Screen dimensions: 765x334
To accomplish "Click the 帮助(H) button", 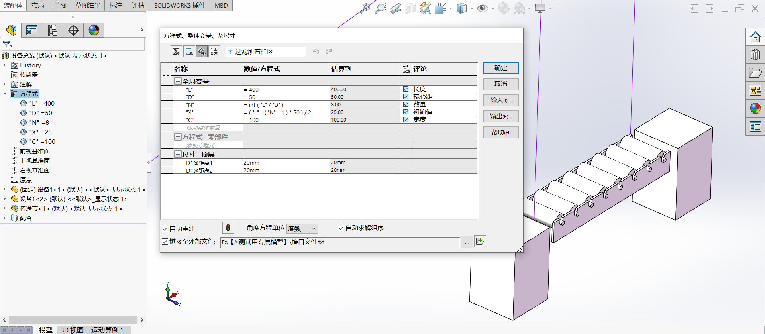I will pos(501,132).
